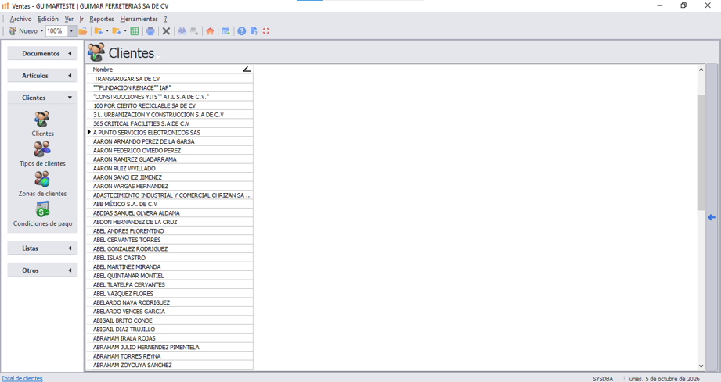721x382 pixels.
Task: Click the green spreadsheet grid icon
Action: pyautogui.click(x=135, y=31)
